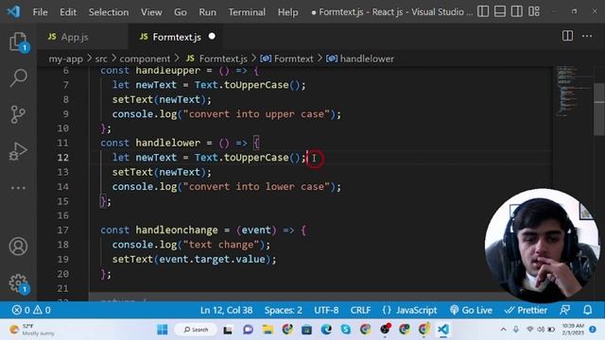This screenshot has height=340, width=605.
Task: Click toUpperCase on line 7
Action: pos(256,85)
